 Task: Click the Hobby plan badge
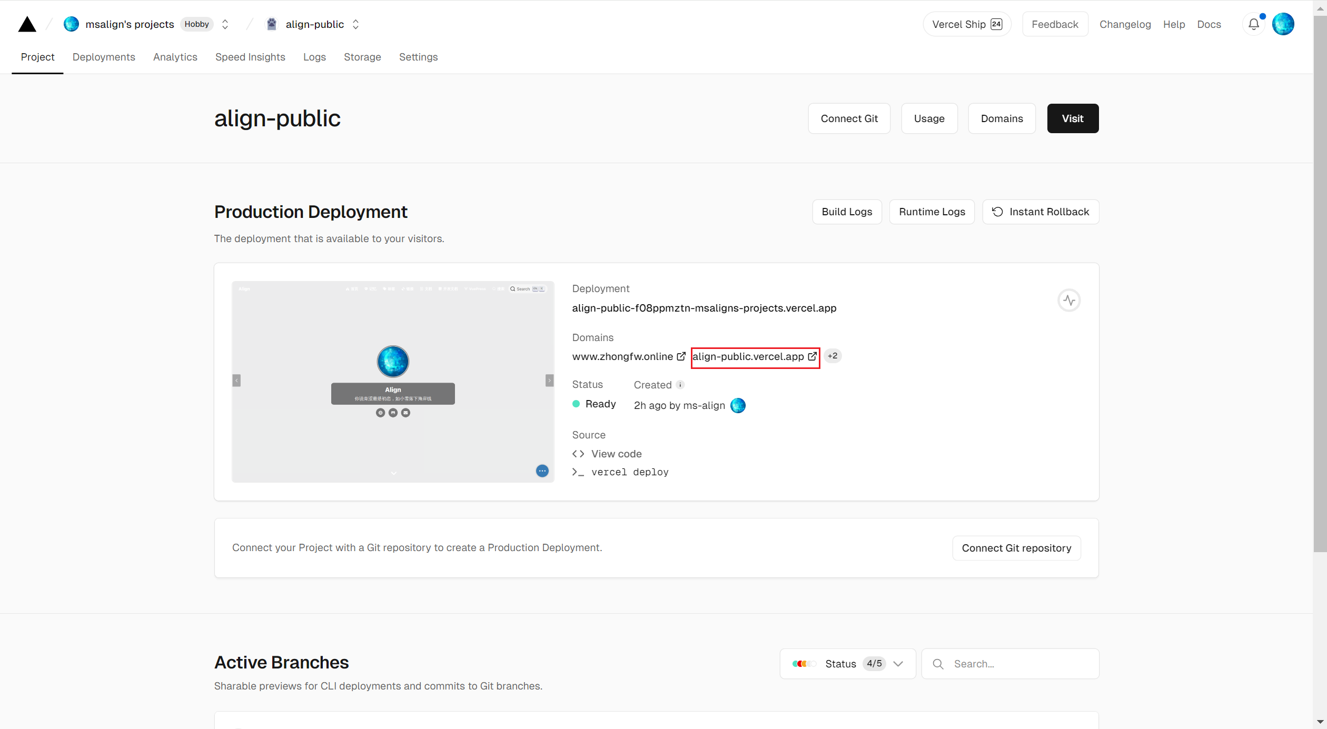[196, 24]
